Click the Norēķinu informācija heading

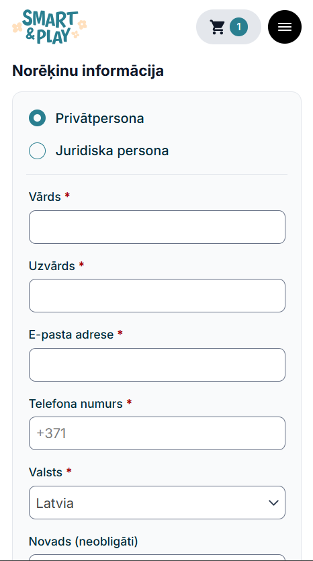tap(88, 71)
